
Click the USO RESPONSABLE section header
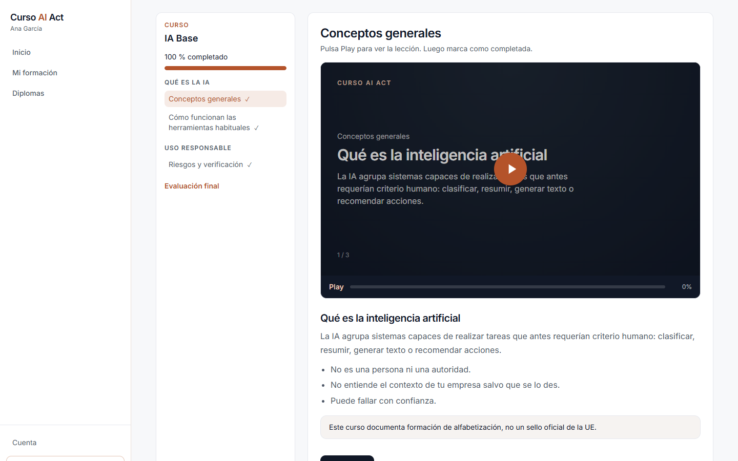pos(198,148)
